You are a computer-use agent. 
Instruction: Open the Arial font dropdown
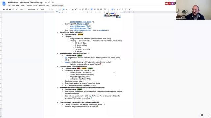click(45, 9)
